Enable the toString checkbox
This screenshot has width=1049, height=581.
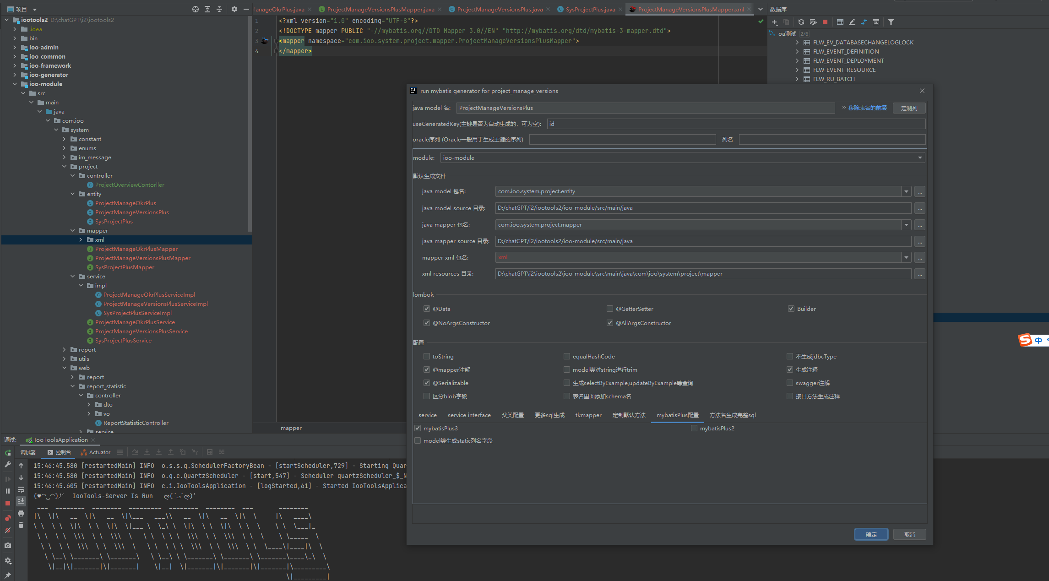(x=427, y=356)
